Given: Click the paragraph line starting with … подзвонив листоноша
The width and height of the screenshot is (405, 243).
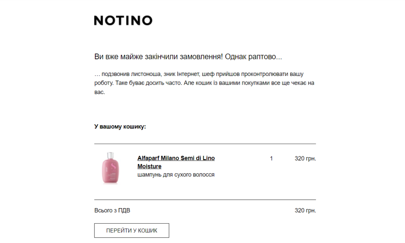Looking at the screenshot, I should point(199,74).
